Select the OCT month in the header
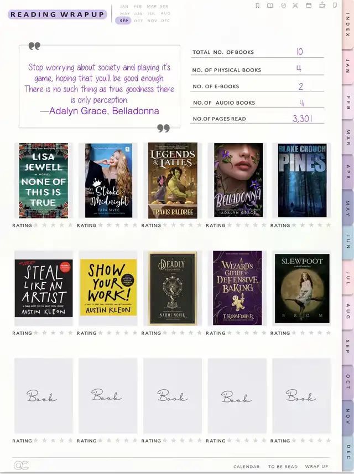The width and height of the screenshot is (354, 474). pyautogui.click(x=138, y=21)
